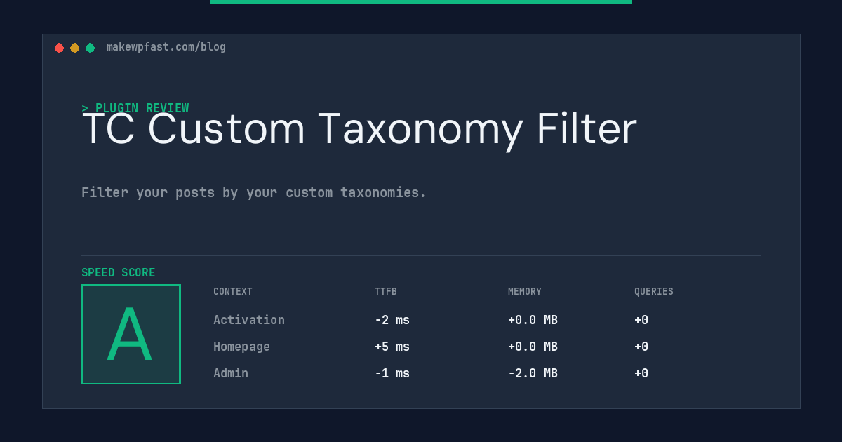Image resolution: width=842 pixels, height=442 pixels.
Task: Click the green window dot
Action: (x=90, y=48)
